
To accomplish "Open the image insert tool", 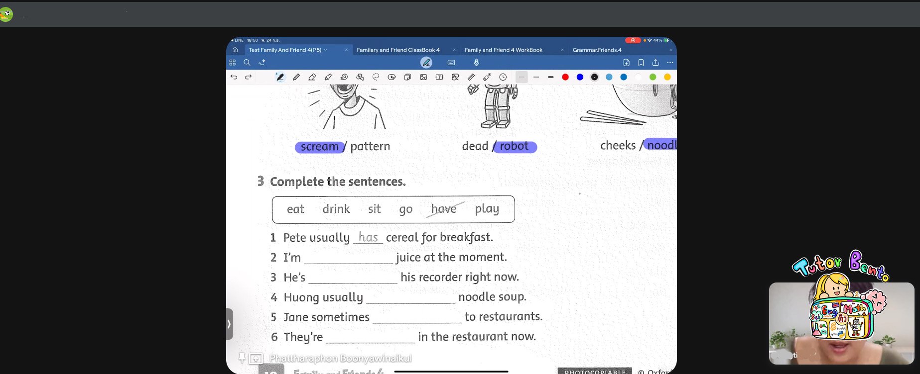I will click(423, 77).
